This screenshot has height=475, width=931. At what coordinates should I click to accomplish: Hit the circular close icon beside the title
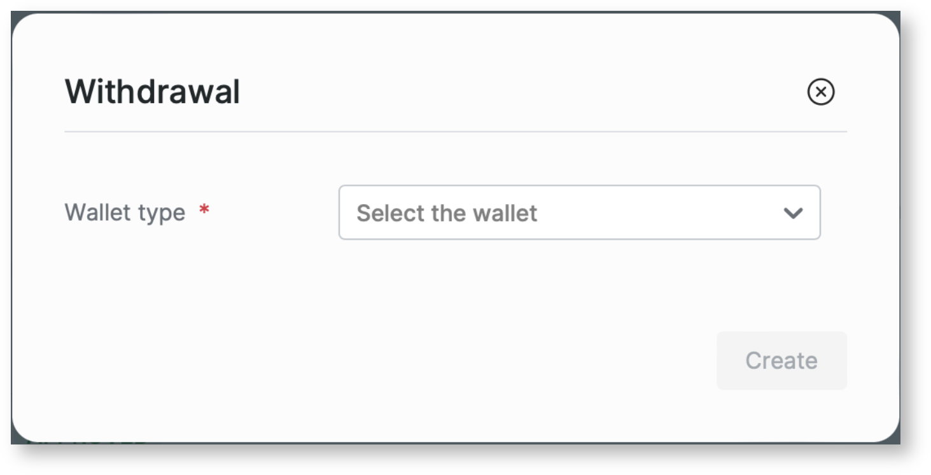[820, 92]
